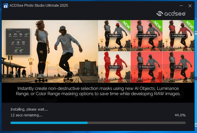Click the Luminance Range preview thumbnail

click(147, 36)
